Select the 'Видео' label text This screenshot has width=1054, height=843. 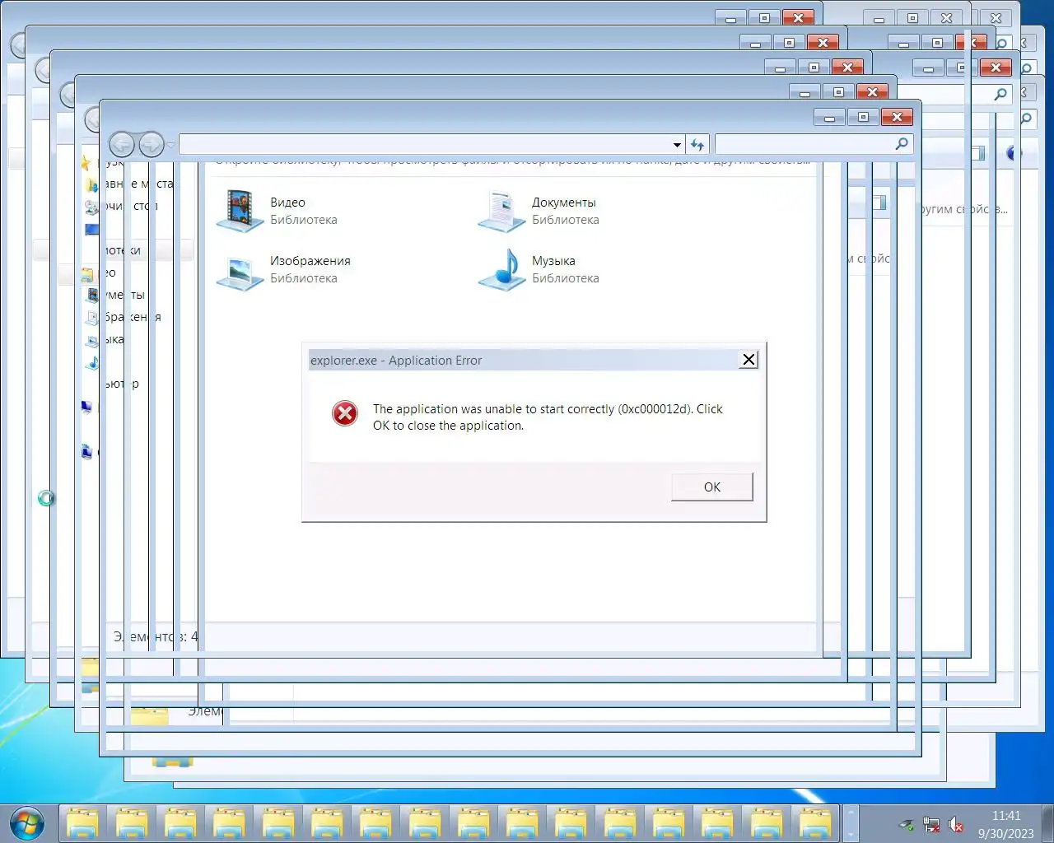pyautogui.click(x=287, y=203)
